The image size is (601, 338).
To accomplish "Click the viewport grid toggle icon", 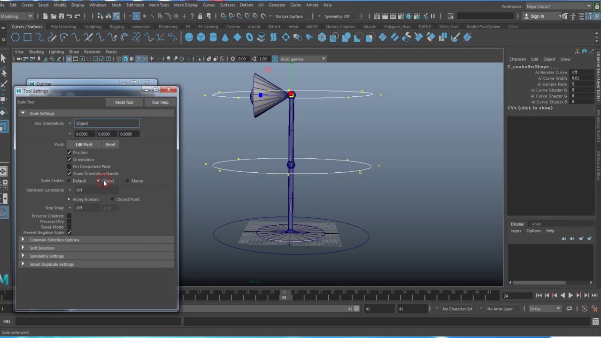I will coord(69,59).
